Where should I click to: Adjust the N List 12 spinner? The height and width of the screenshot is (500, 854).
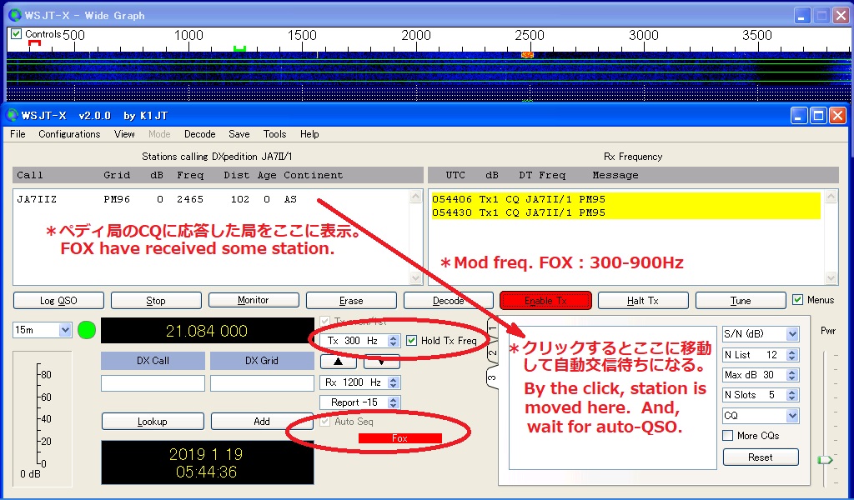coord(792,355)
